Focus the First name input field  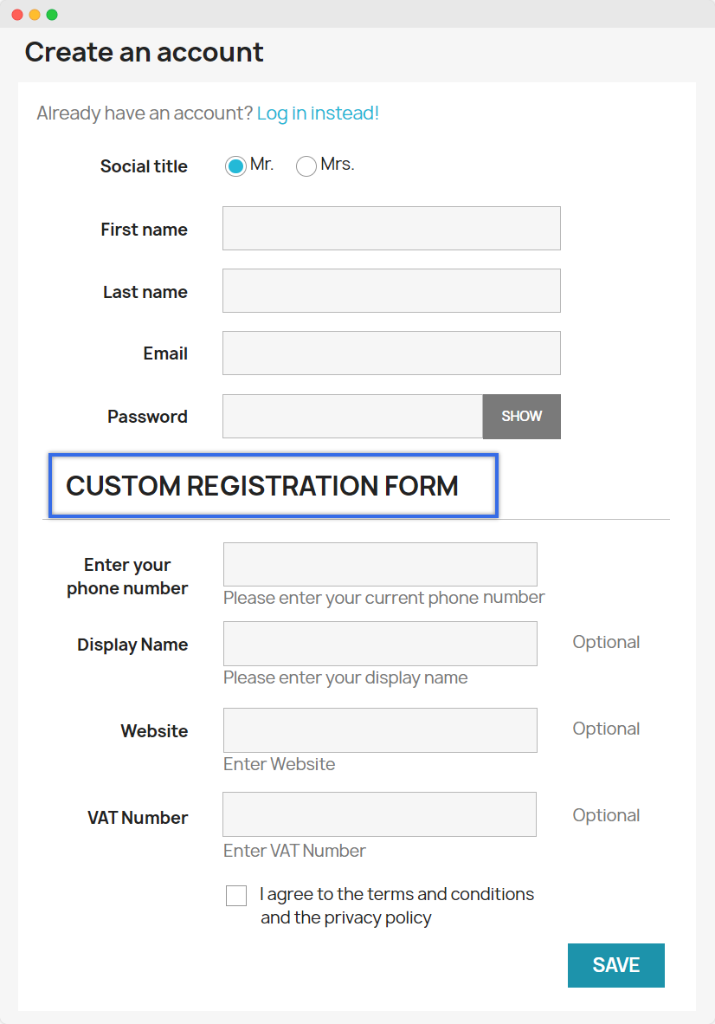pos(391,229)
